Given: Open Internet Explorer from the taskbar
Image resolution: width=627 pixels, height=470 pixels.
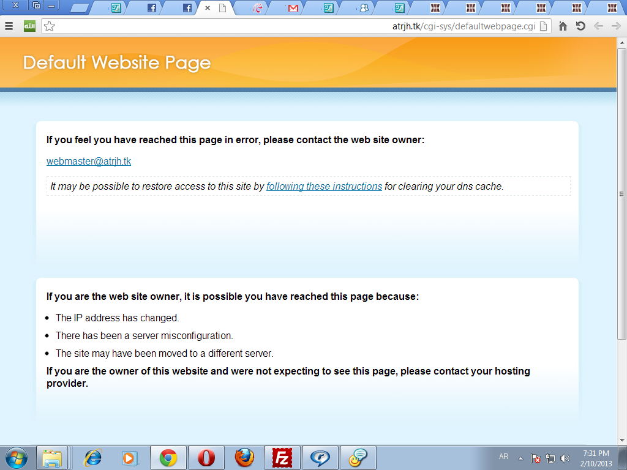Looking at the screenshot, I should (x=93, y=458).
